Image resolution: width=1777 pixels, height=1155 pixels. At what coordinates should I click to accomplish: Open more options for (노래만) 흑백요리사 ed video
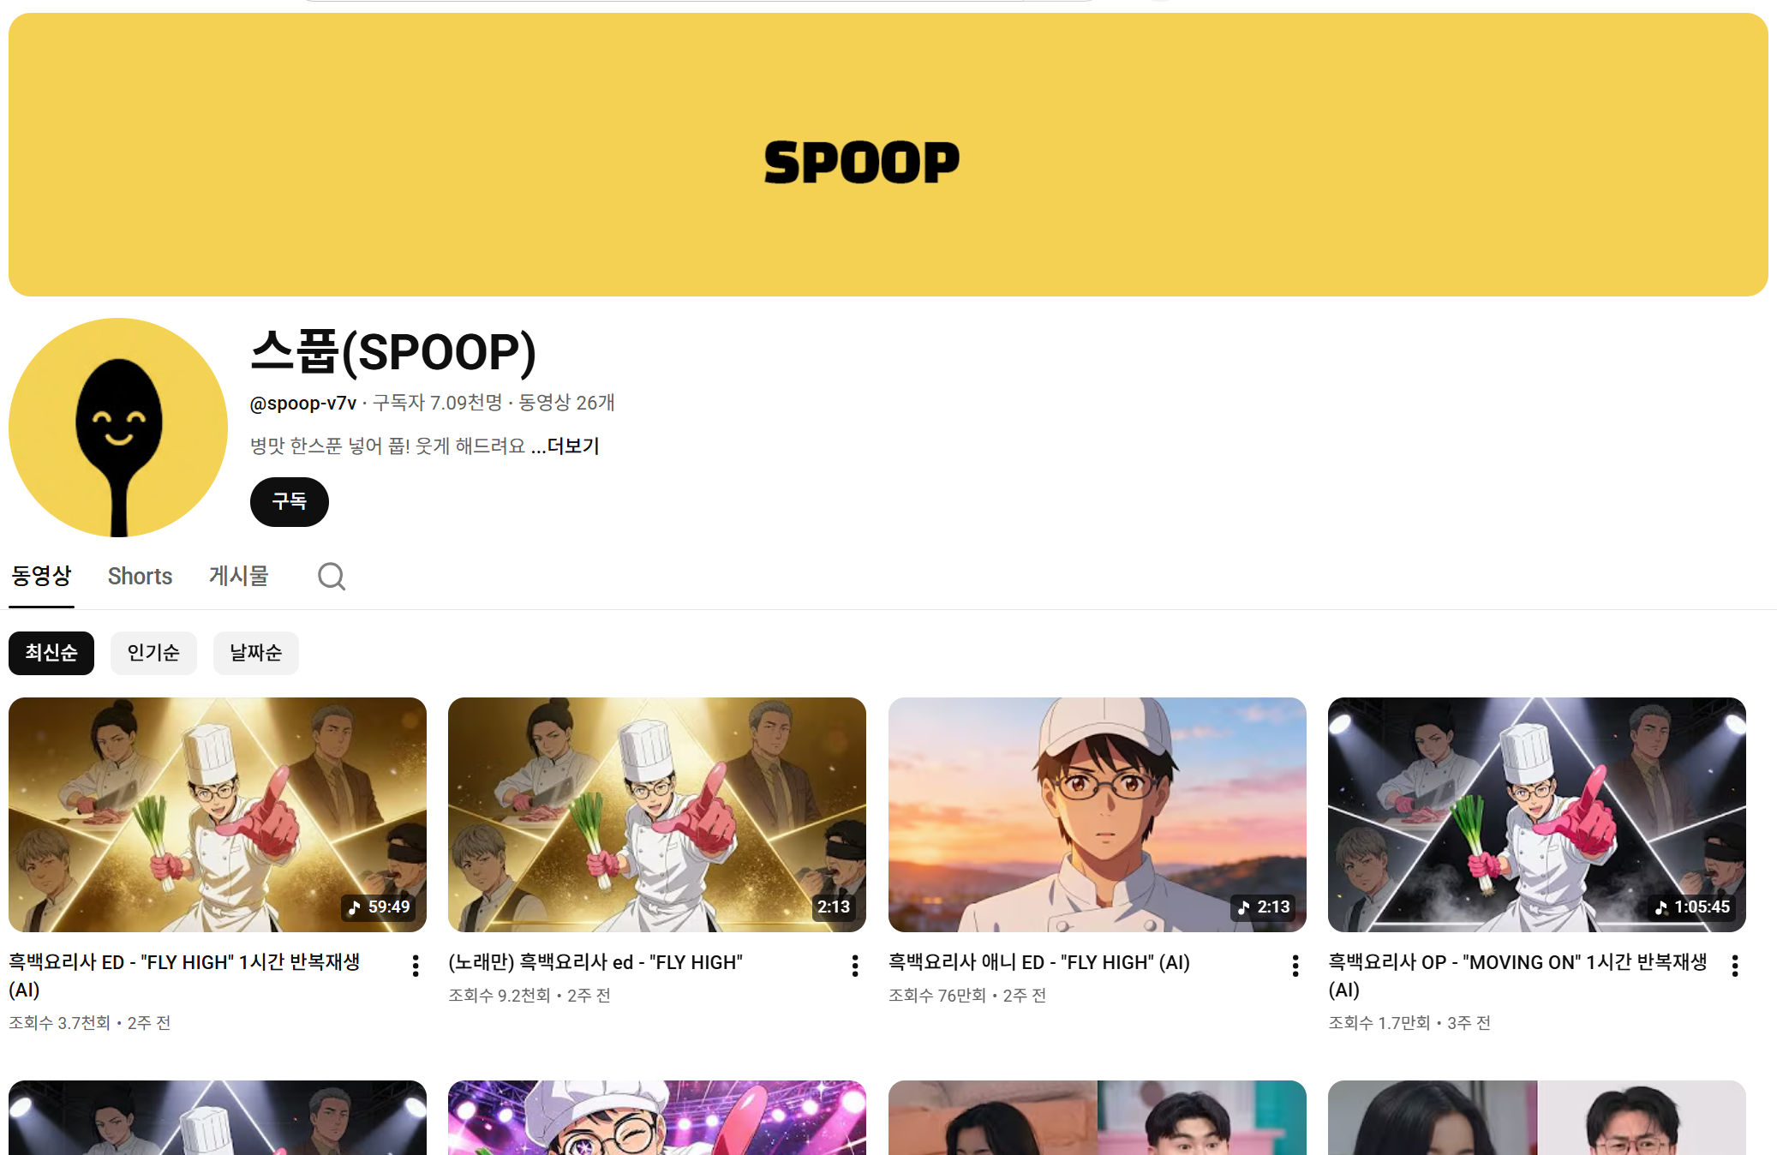pos(855,966)
